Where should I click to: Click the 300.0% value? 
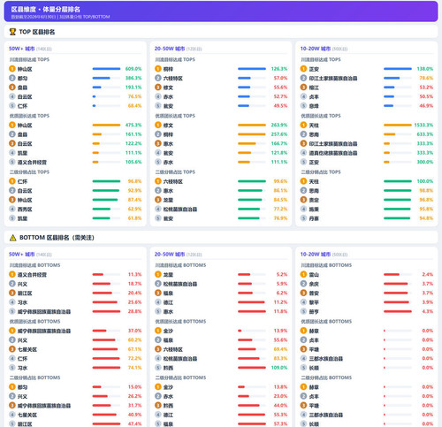coord(425,162)
